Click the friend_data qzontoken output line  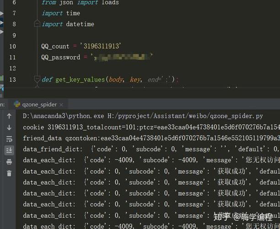151,138
